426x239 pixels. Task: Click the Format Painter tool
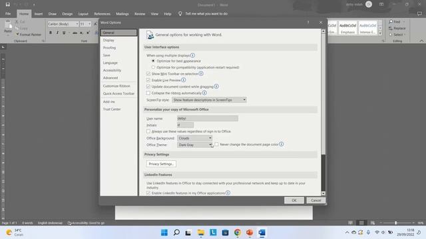coord(29,35)
